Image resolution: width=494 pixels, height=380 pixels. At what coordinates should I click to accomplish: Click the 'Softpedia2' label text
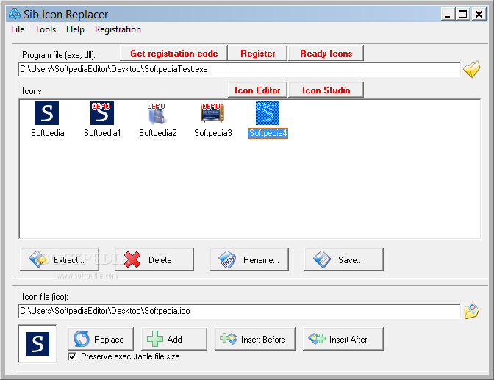(x=158, y=133)
